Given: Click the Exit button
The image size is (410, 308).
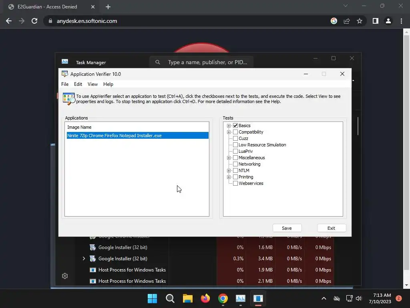Looking at the screenshot, I should pyautogui.click(x=331, y=228).
